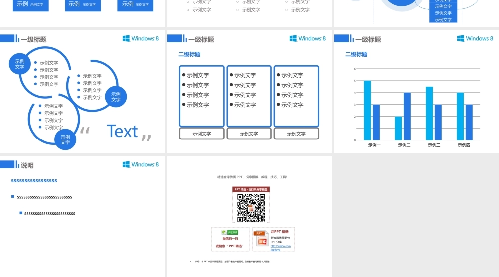Select the QR code ending slide thumbnail

[249, 216]
